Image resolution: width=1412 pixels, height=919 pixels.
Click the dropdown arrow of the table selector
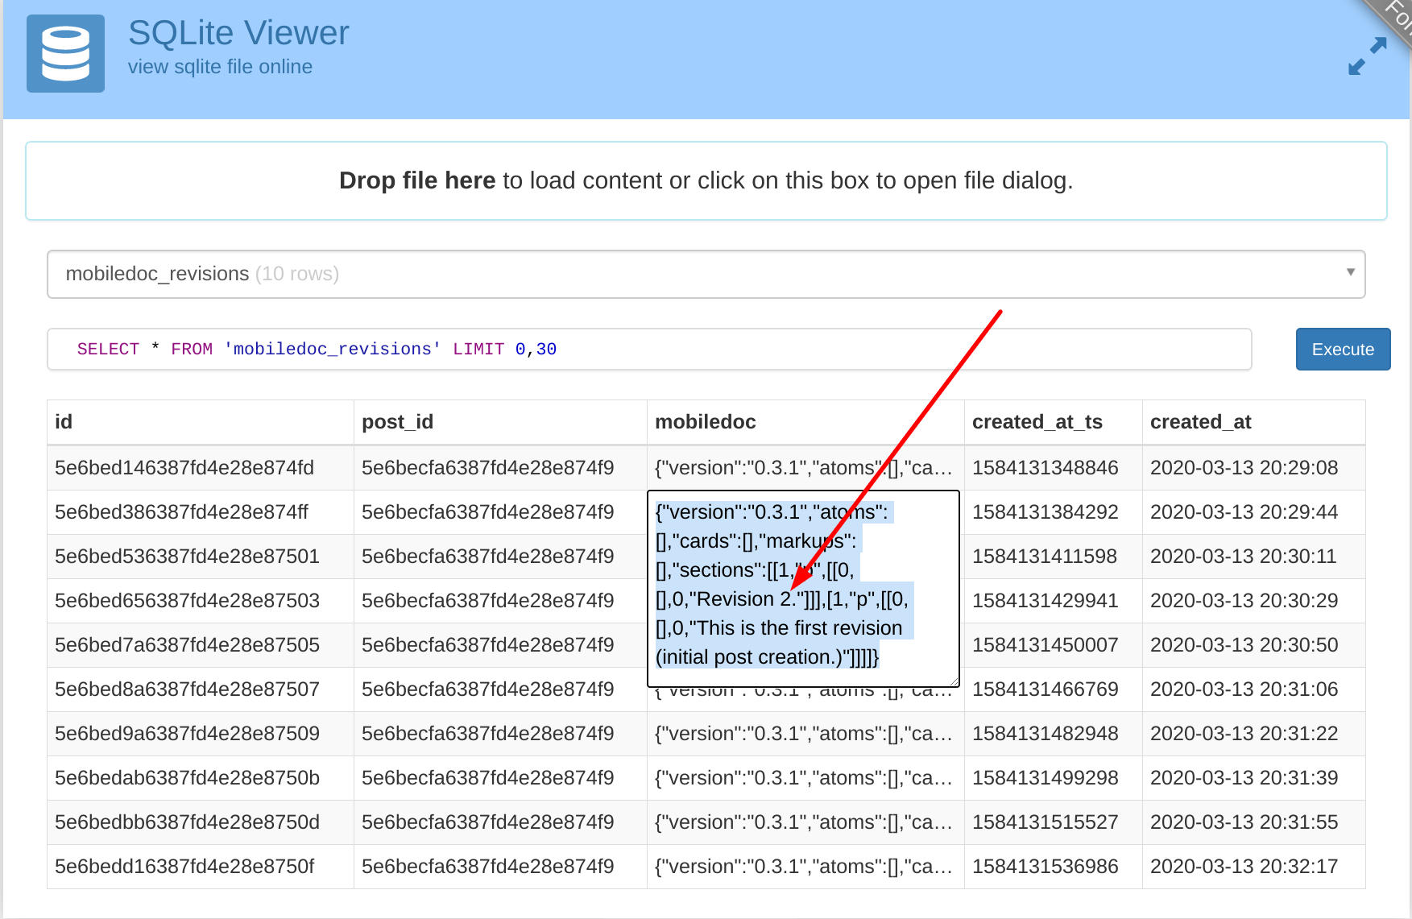(x=1350, y=272)
